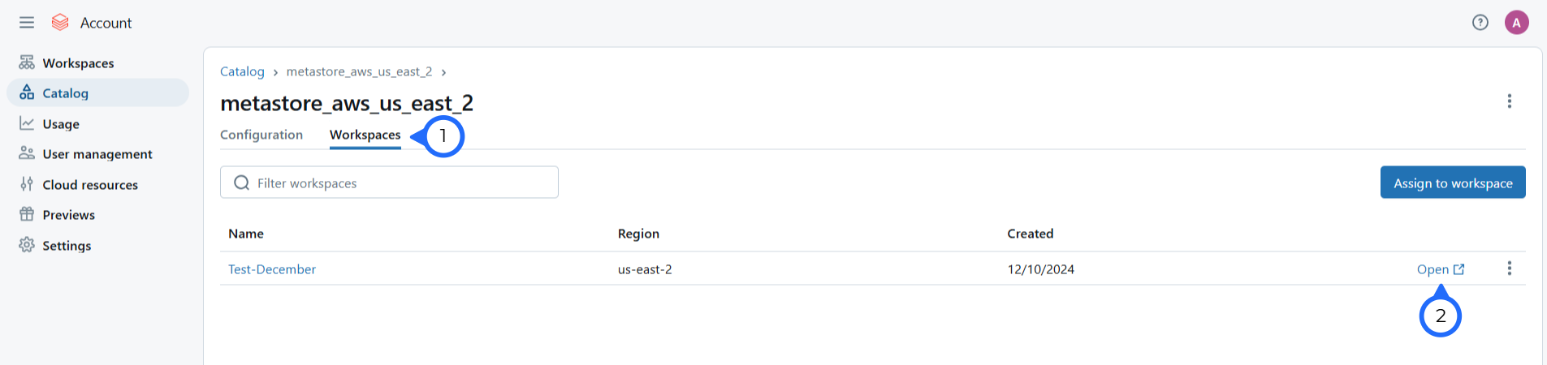Select the Workspaces tab in metastore
The height and width of the screenshot is (365, 1547).
(x=365, y=135)
